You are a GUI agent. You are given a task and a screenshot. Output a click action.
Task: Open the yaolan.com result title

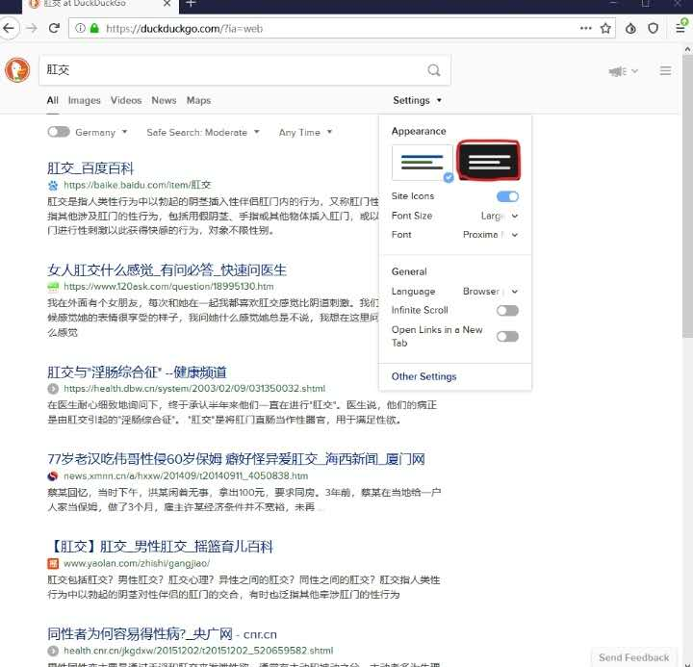point(160,547)
